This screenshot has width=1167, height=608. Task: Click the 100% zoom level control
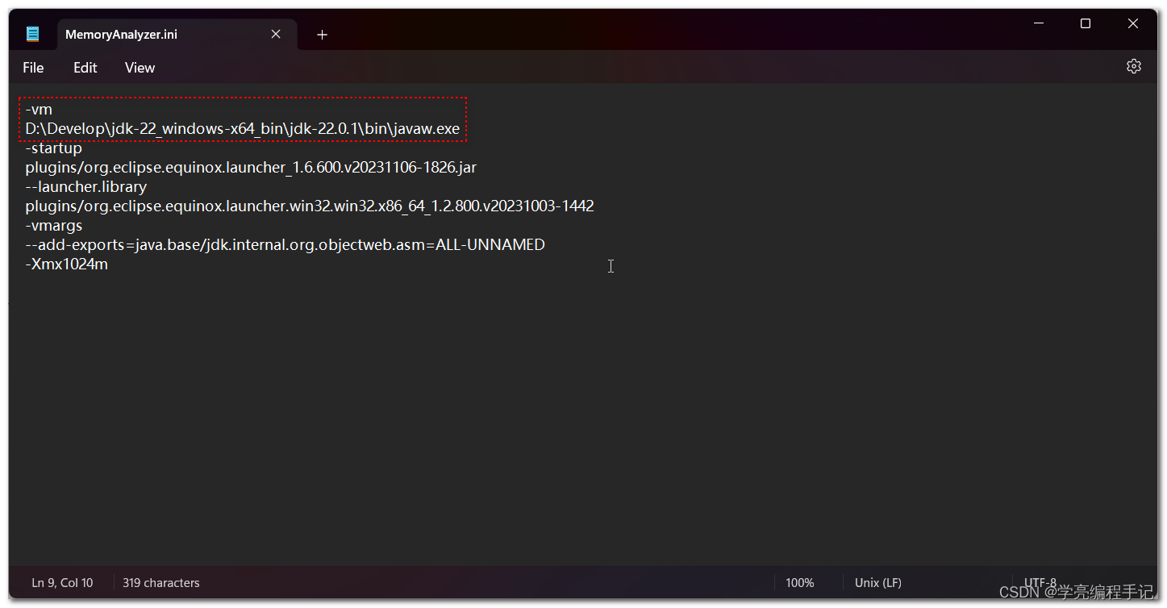point(799,582)
